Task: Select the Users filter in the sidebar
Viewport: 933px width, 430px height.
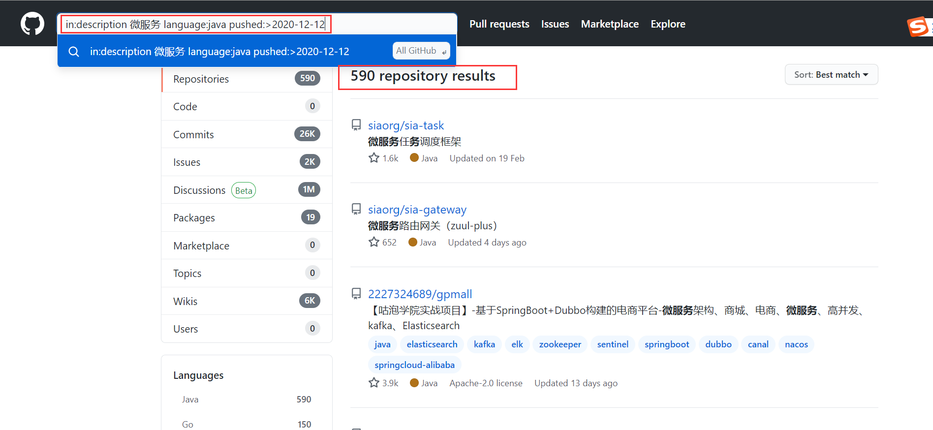Action: pos(247,329)
